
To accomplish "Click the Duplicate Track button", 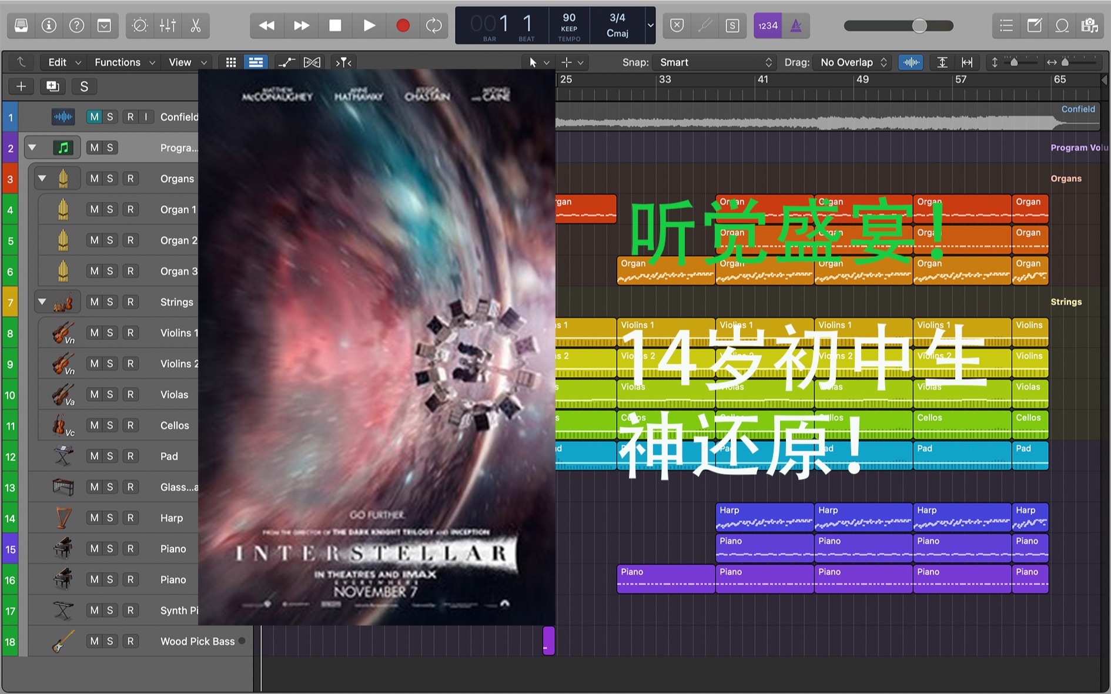I will pyautogui.click(x=52, y=86).
